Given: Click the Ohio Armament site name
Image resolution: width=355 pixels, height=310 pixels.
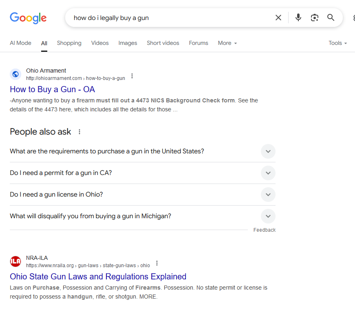Looking at the screenshot, I should (x=46, y=71).
